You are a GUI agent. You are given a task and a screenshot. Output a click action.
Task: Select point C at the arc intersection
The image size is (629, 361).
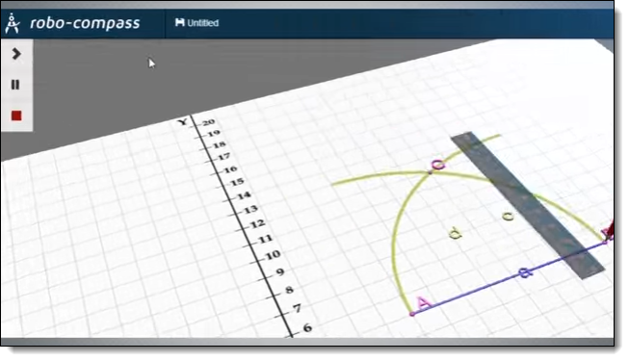coord(430,172)
